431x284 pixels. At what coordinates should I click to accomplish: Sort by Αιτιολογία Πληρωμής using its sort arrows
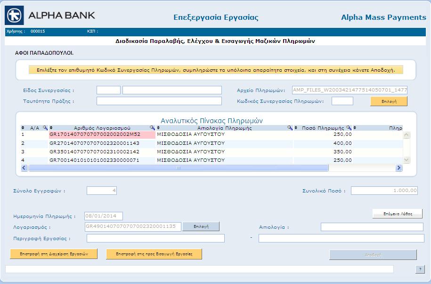tap(158, 128)
